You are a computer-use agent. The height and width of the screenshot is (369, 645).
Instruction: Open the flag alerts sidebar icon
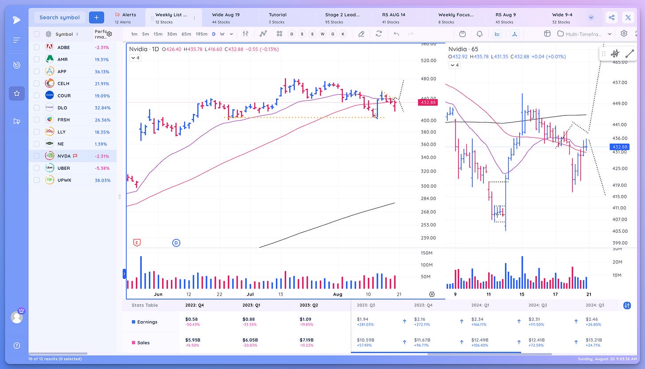17,121
